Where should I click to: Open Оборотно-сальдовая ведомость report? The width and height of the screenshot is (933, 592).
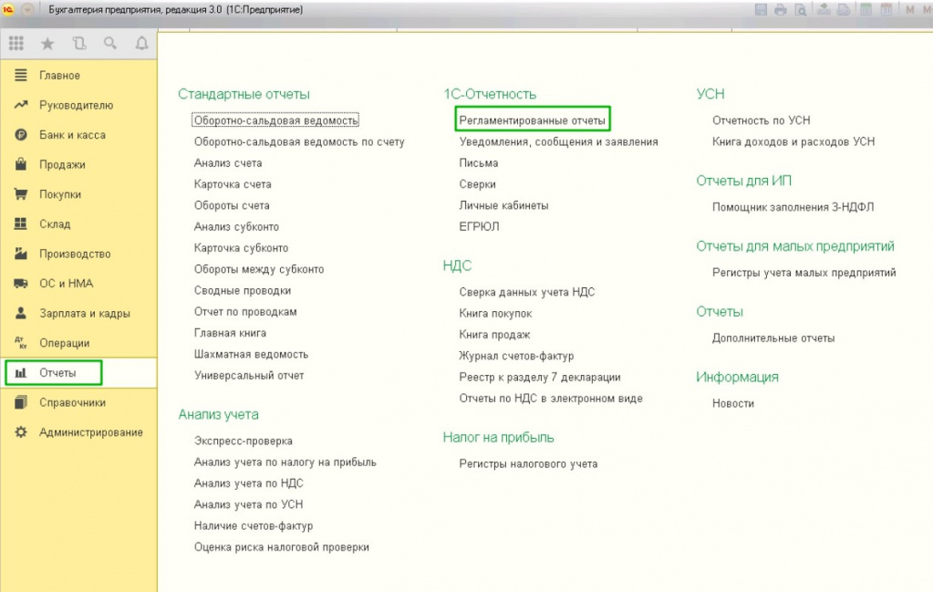(x=276, y=120)
